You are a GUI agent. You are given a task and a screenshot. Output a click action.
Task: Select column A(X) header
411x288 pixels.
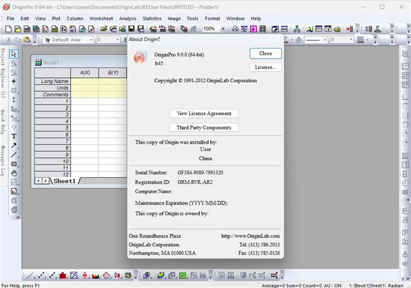coord(86,73)
